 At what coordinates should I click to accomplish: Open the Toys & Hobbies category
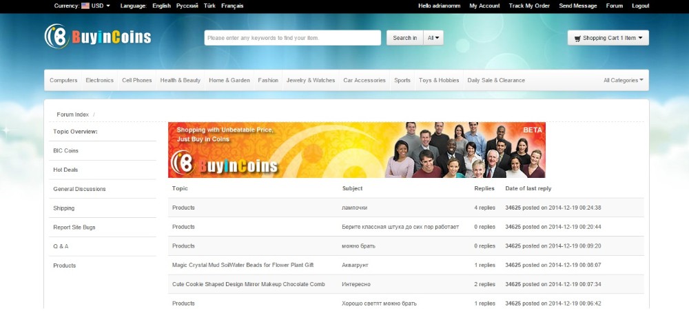pos(439,80)
